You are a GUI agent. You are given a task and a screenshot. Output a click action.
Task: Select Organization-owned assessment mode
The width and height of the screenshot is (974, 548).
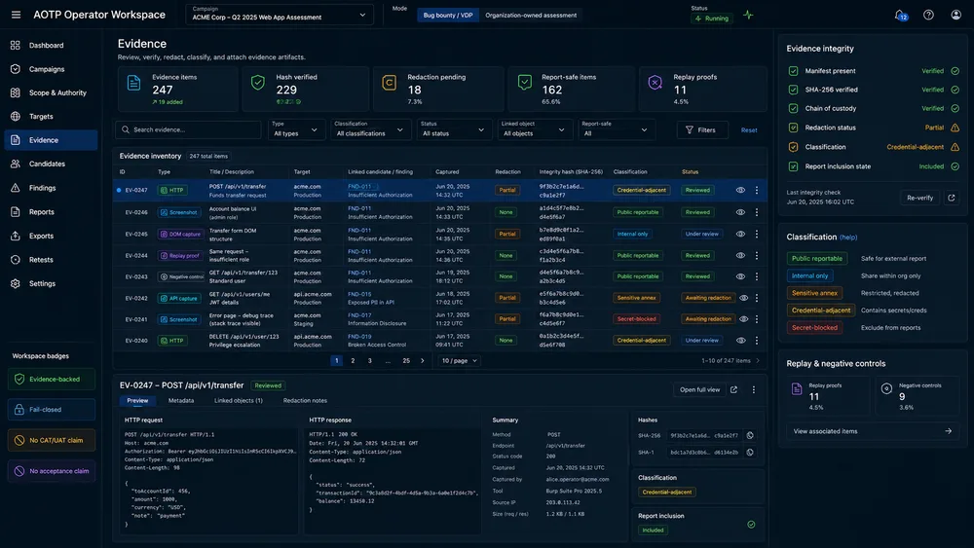[531, 15]
